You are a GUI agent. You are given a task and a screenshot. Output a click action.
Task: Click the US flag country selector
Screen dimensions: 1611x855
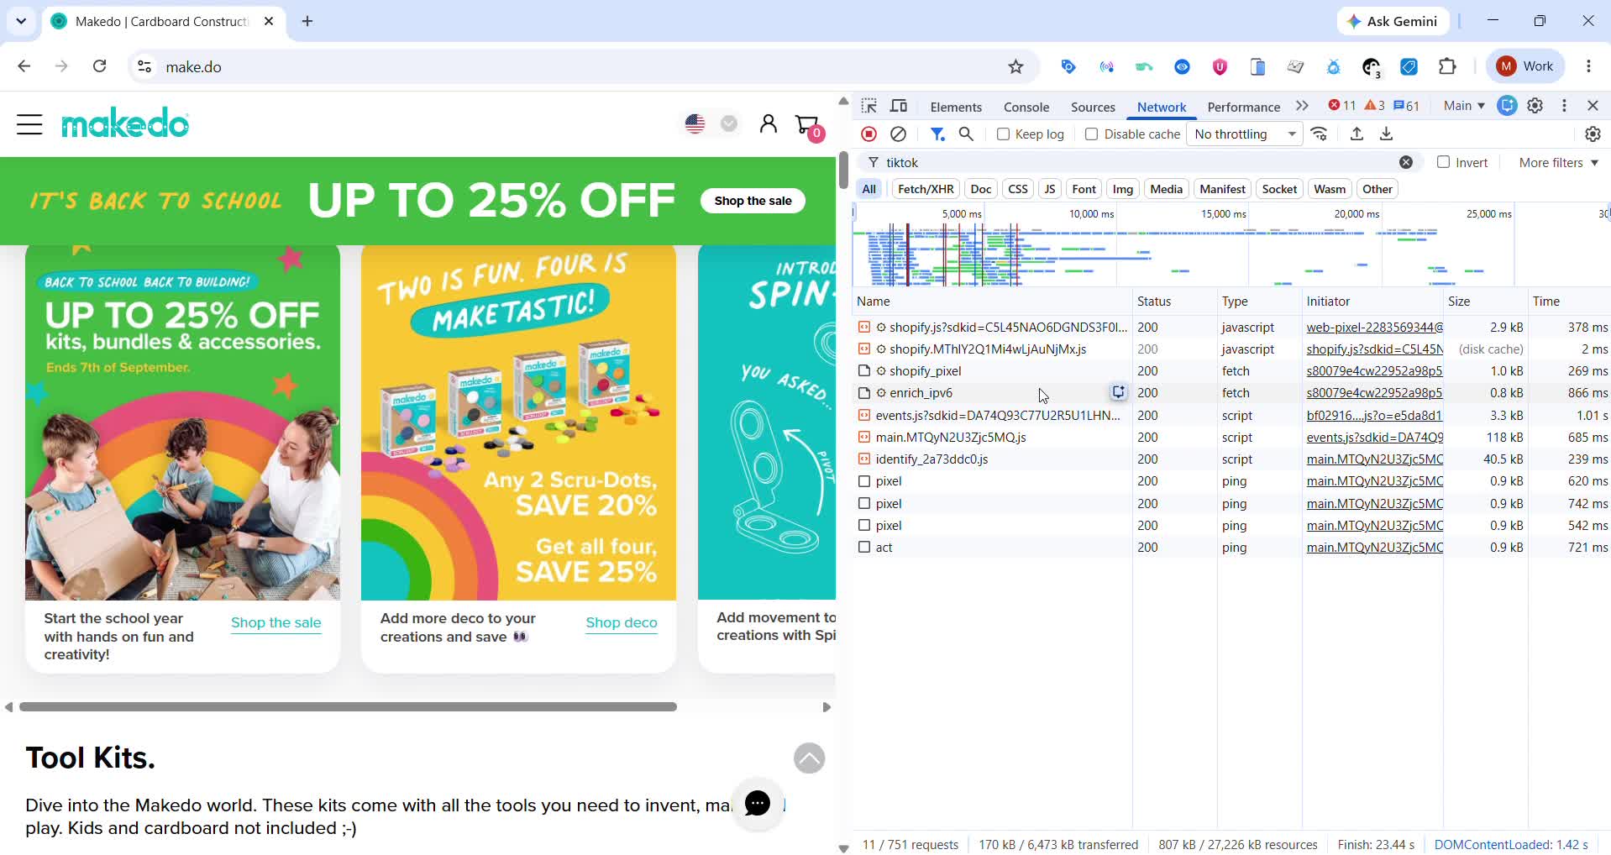tap(695, 124)
